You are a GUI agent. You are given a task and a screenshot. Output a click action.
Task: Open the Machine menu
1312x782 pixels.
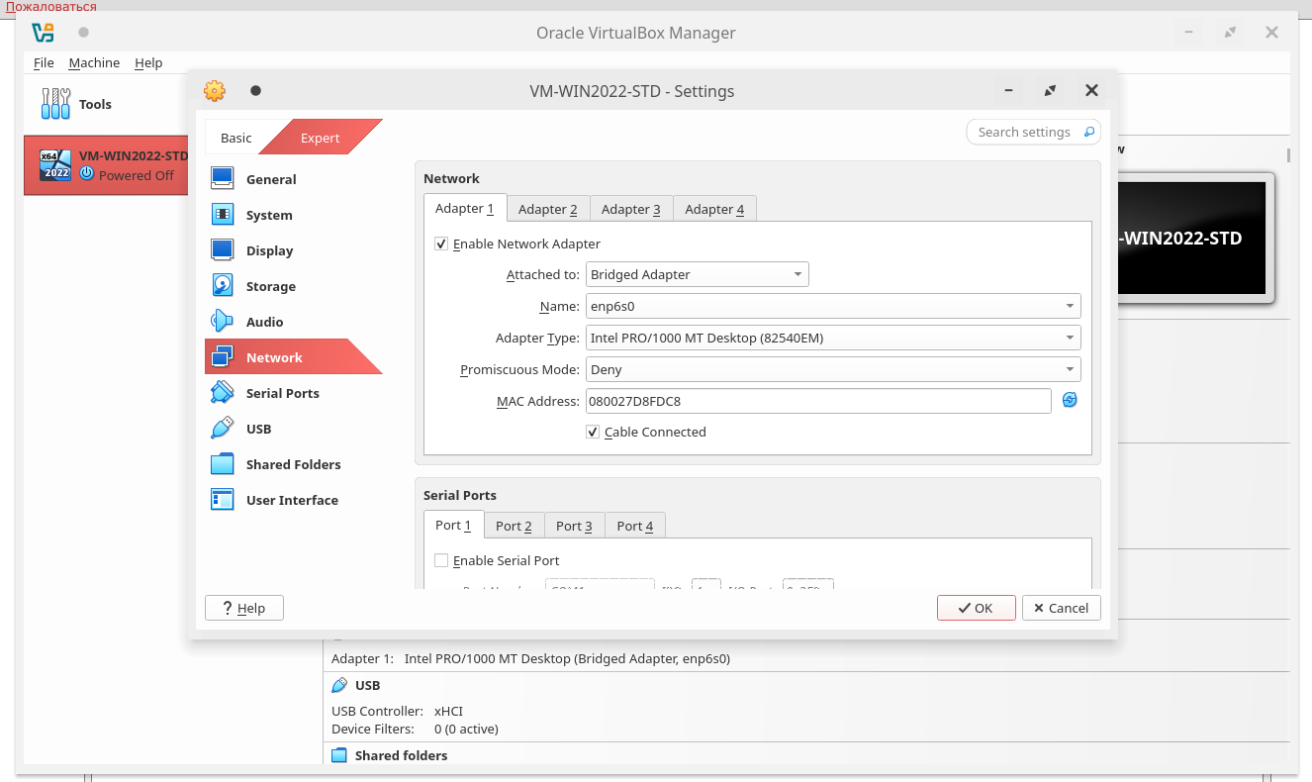coord(94,62)
